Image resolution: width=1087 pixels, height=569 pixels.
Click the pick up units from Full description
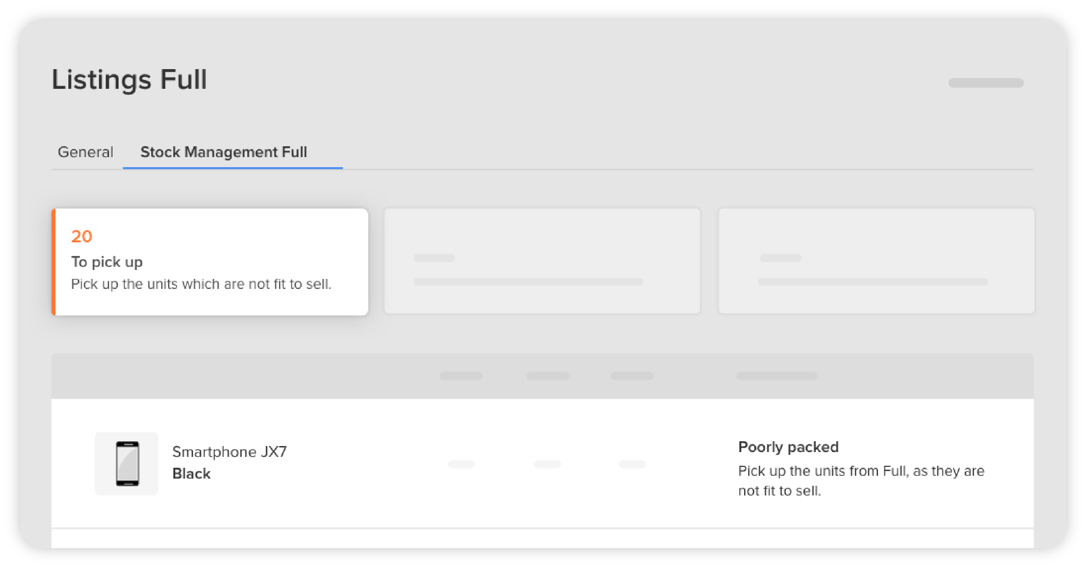tap(861, 481)
